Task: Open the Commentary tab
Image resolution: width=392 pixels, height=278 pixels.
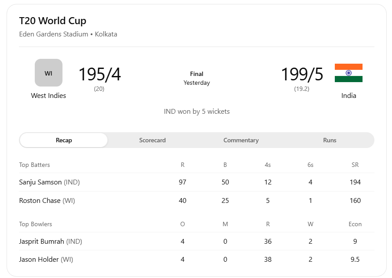Action: (x=241, y=140)
